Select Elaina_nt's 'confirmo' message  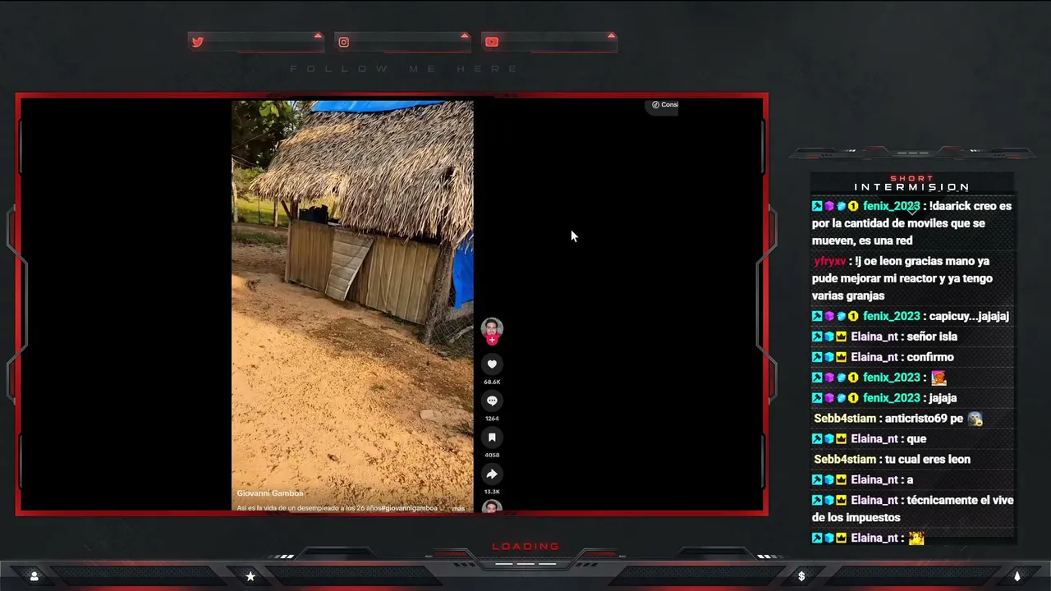883,357
